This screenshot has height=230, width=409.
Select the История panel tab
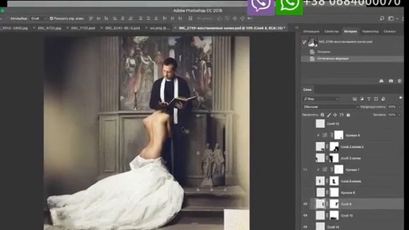(350, 31)
